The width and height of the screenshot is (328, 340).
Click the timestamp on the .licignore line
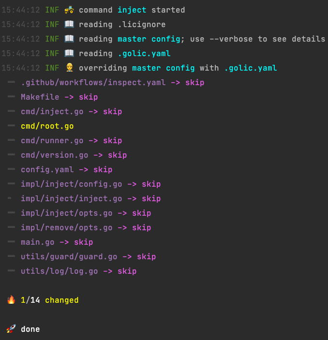coord(21,25)
